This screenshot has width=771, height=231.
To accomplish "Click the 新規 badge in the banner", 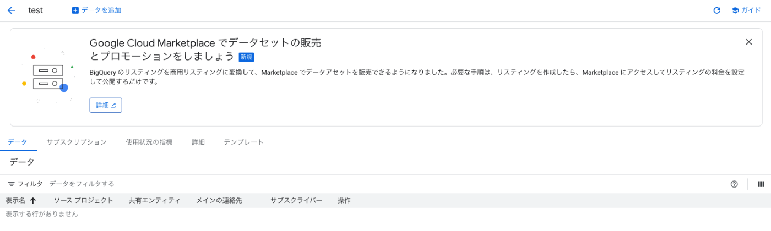I will (246, 57).
